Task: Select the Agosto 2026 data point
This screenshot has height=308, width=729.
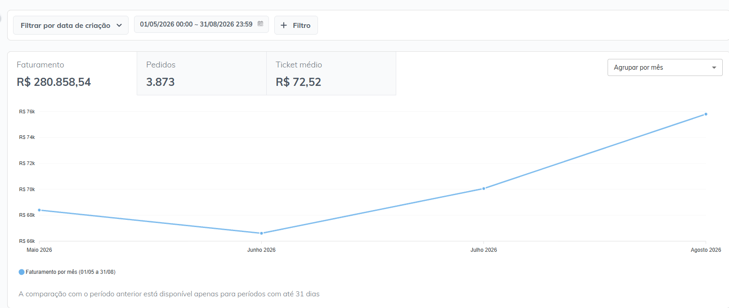Action: point(706,114)
